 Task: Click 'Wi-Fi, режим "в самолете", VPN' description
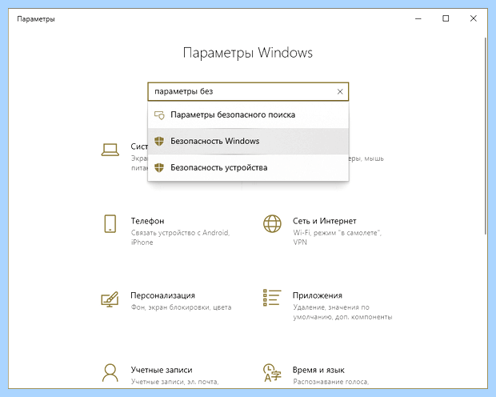[x=338, y=238]
